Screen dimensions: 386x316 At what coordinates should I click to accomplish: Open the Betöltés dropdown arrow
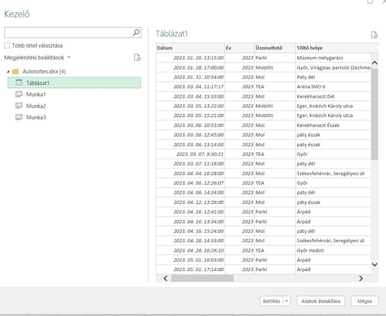tap(287, 301)
